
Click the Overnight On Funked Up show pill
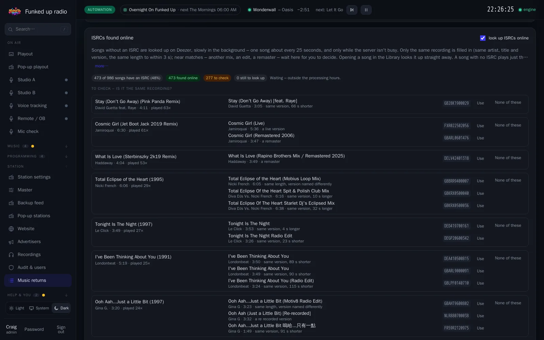point(180,10)
